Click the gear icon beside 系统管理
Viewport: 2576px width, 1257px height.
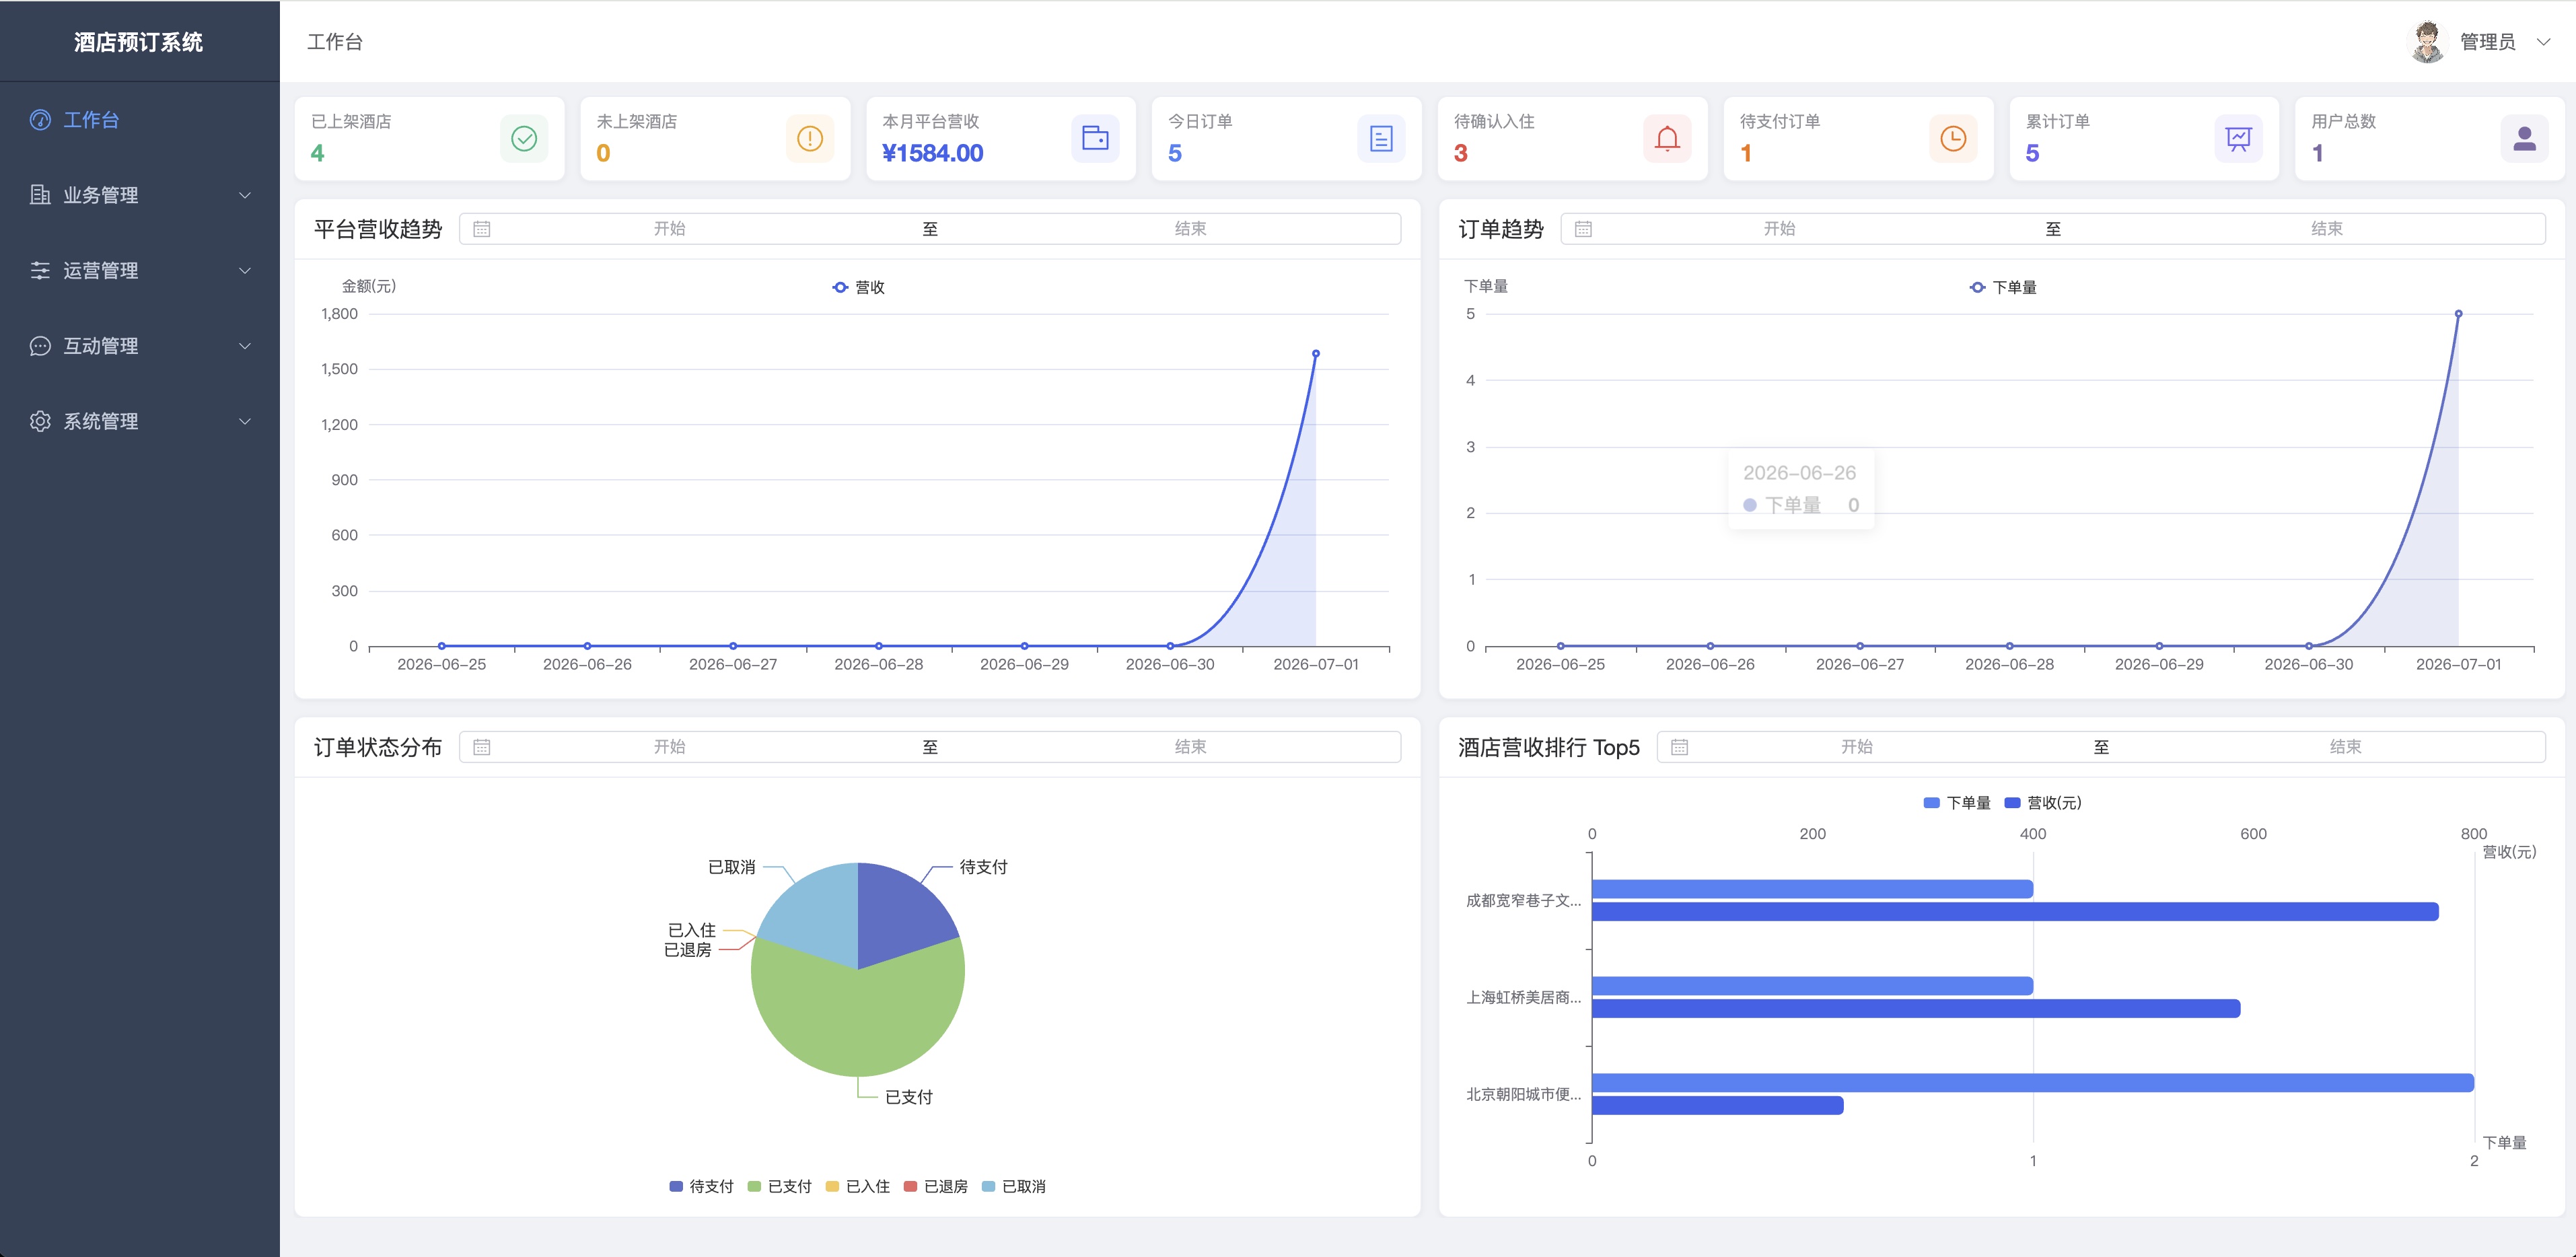40,421
